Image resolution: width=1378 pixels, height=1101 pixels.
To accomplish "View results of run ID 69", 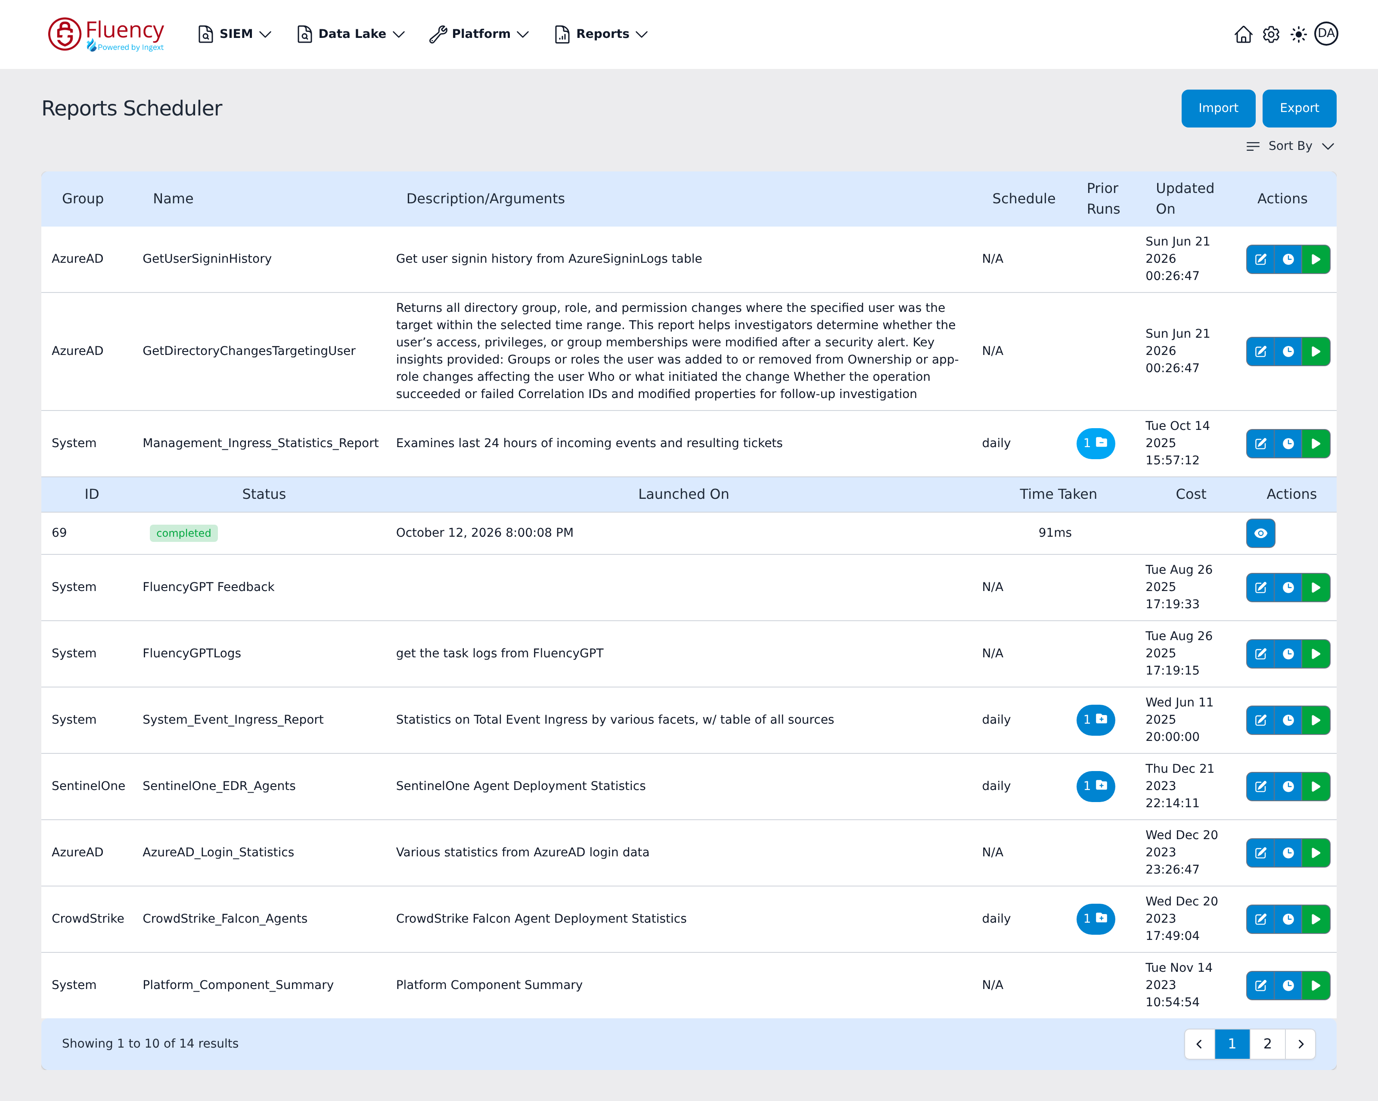I will (1260, 533).
